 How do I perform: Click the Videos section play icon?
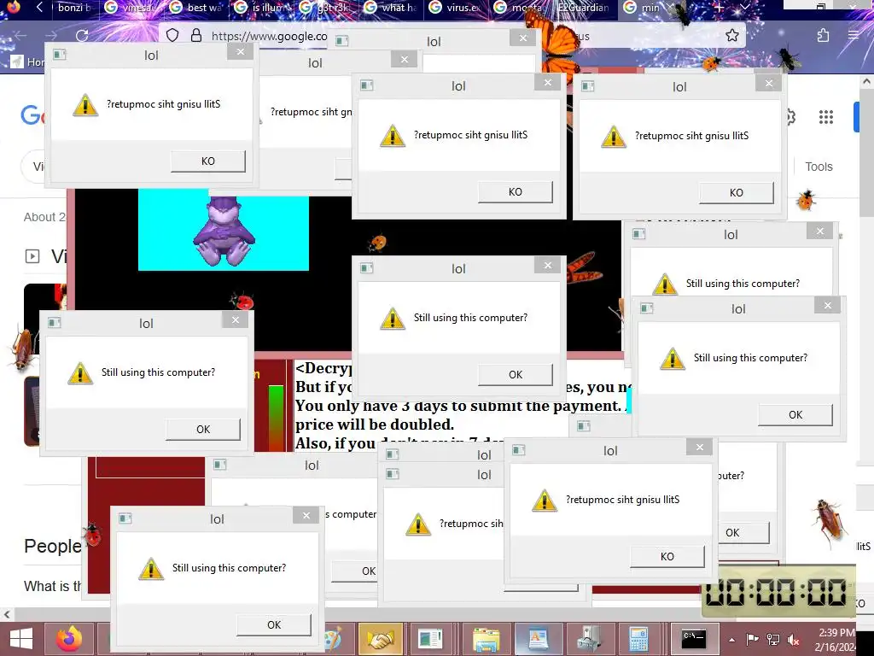[32, 256]
